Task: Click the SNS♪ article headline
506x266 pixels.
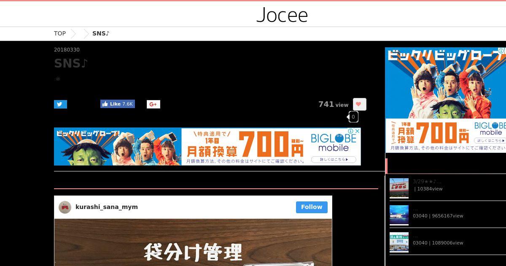Action: pyautogui.click(x=71, y=63)
